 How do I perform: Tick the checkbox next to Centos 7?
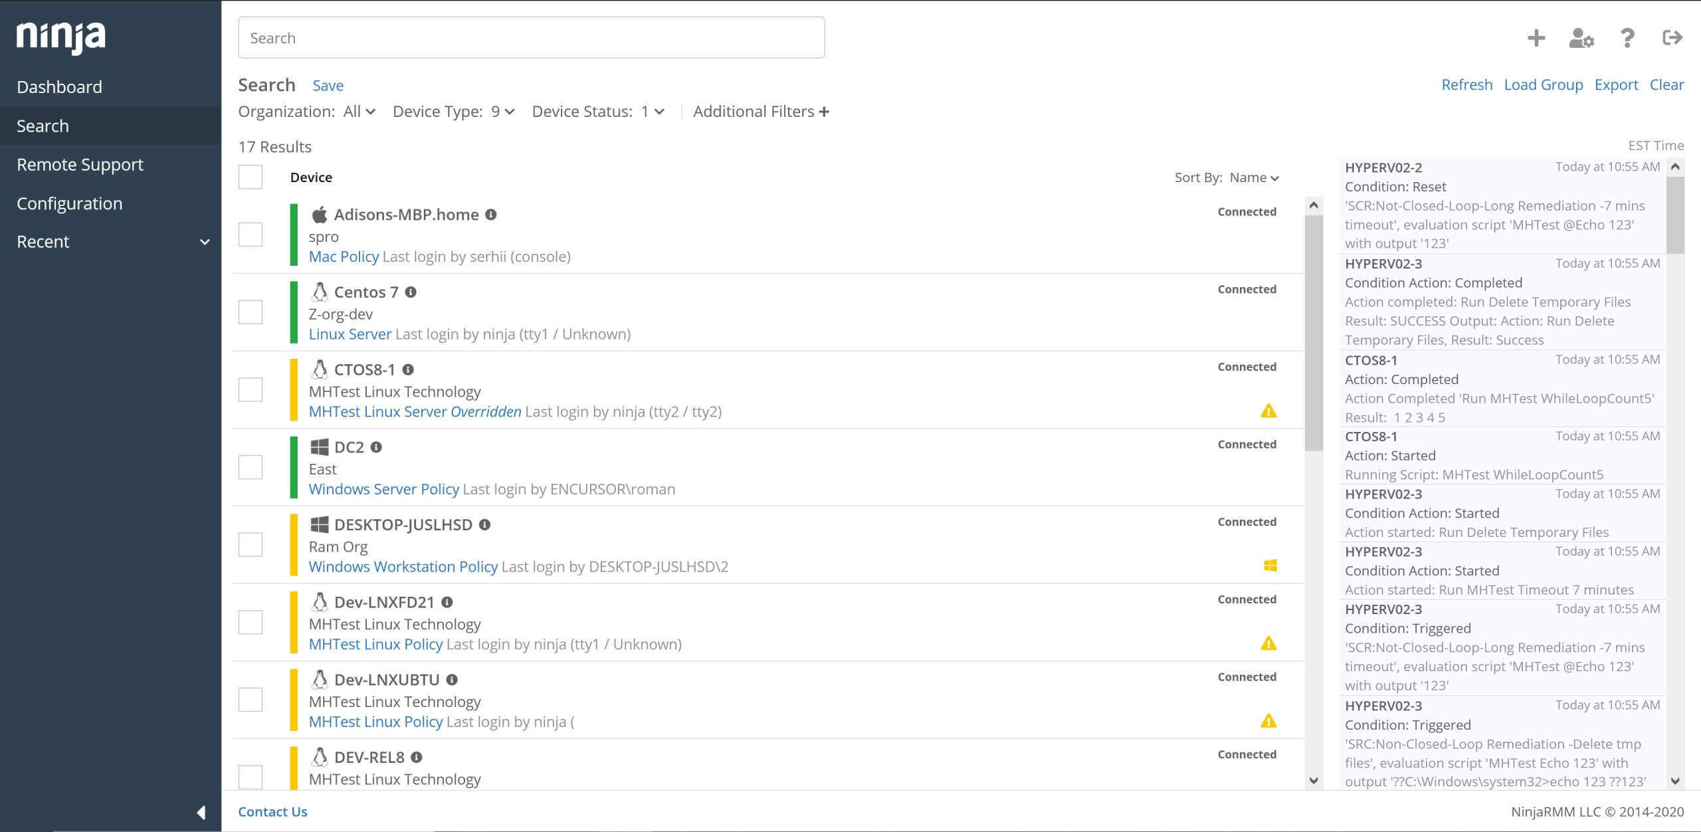(250, 312)
